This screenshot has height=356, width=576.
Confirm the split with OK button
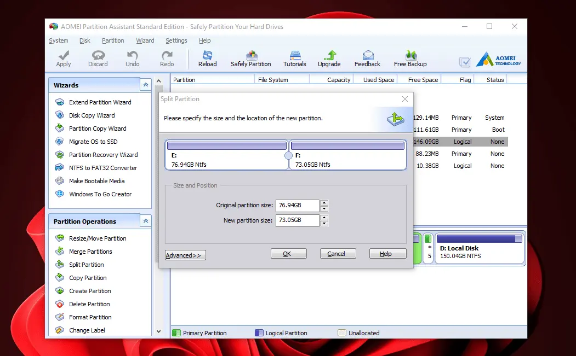[289, 254]
